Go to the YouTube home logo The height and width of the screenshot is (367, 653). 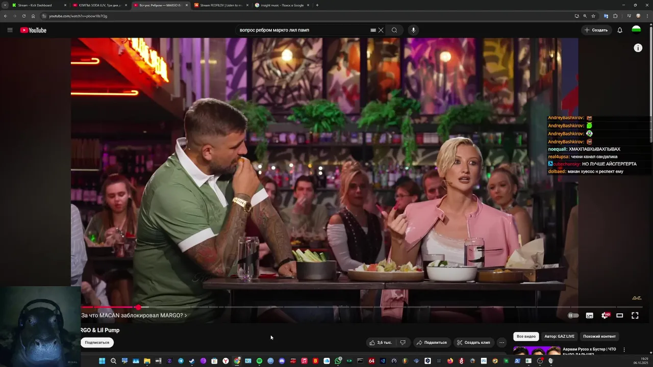[x=33, y=30]
